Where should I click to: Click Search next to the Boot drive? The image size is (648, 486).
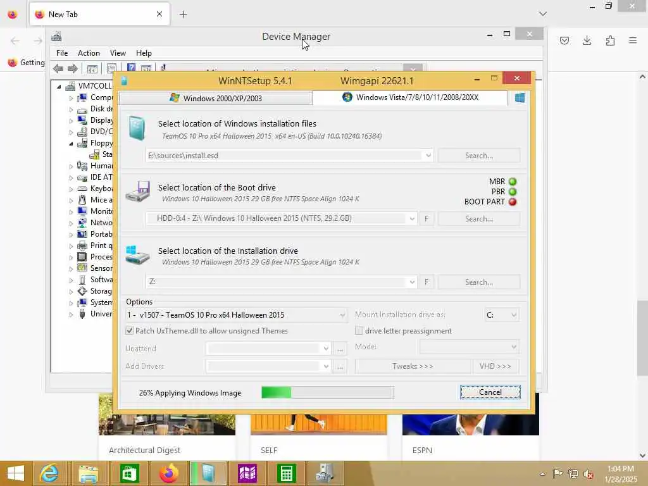[478, 218]
